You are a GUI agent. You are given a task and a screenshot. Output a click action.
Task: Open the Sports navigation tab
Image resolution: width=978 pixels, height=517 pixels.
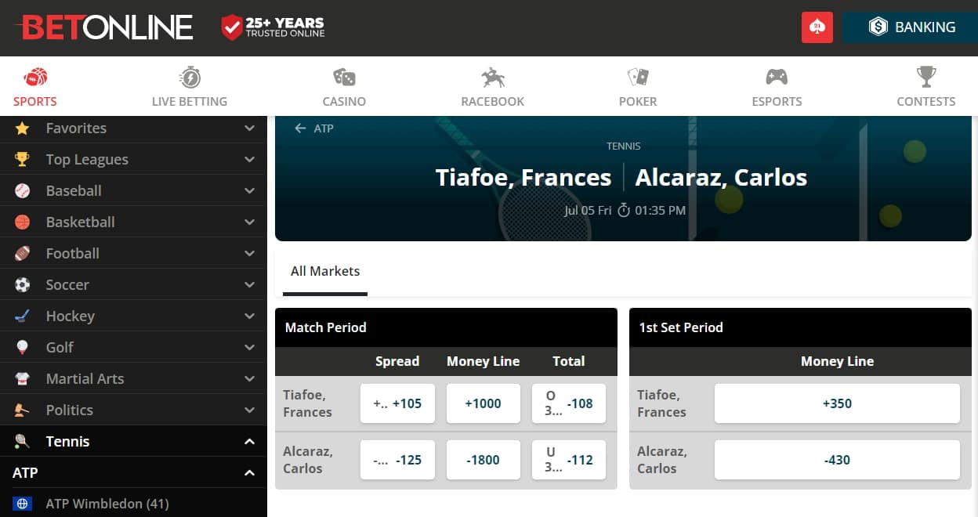pyautogui.click(x=35, y=86)
